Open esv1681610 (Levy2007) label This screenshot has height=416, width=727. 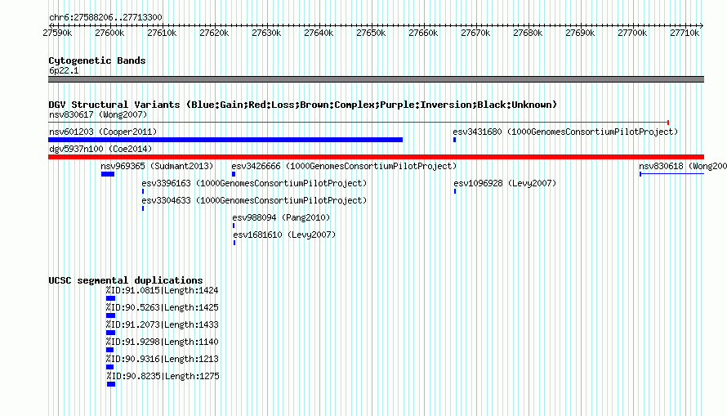pos(284,235)
